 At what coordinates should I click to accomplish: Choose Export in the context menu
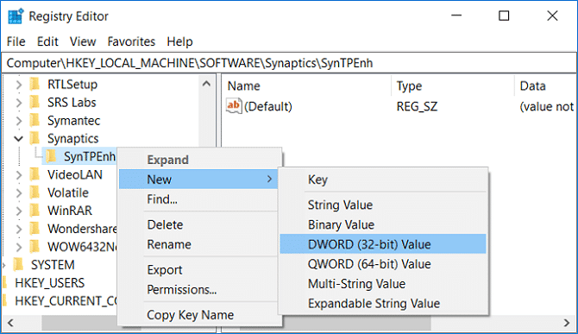click(198, 269)
